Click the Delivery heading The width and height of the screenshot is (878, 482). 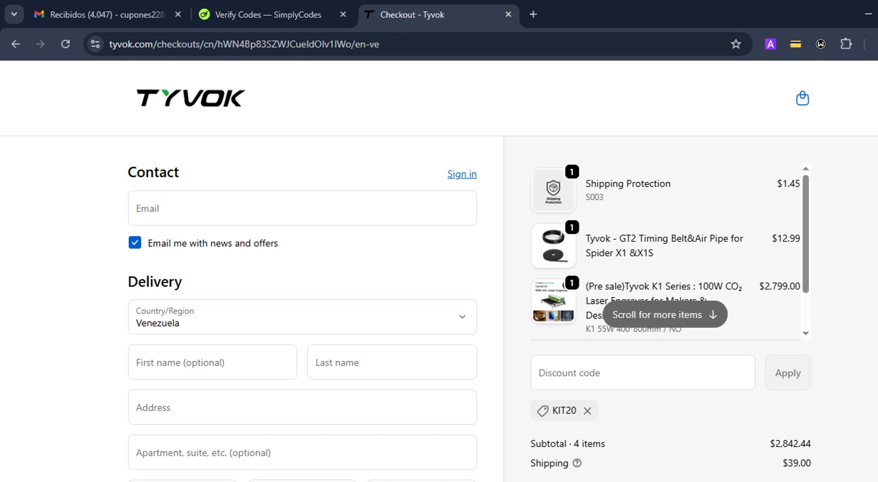pos(155,282)
